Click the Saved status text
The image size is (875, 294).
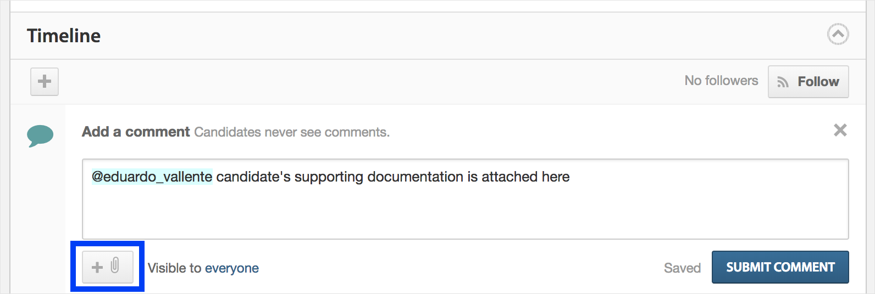682,268
